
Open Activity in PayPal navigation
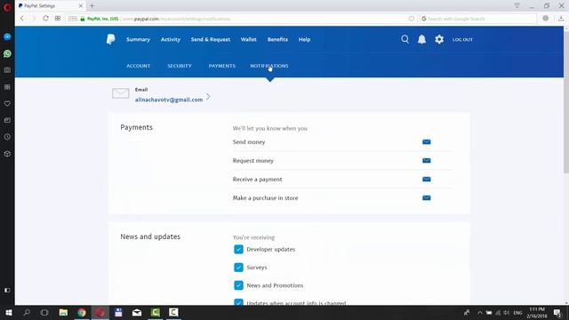pos(171,39)
